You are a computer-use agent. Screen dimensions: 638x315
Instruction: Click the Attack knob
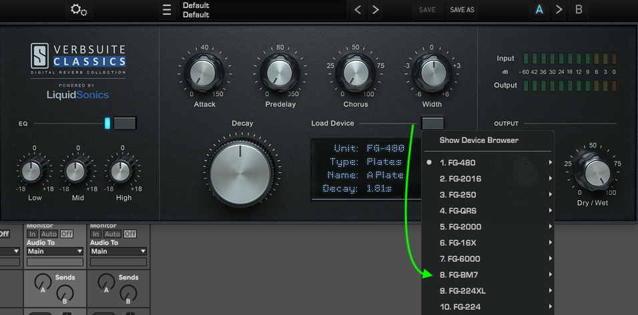tap(204, 73)
